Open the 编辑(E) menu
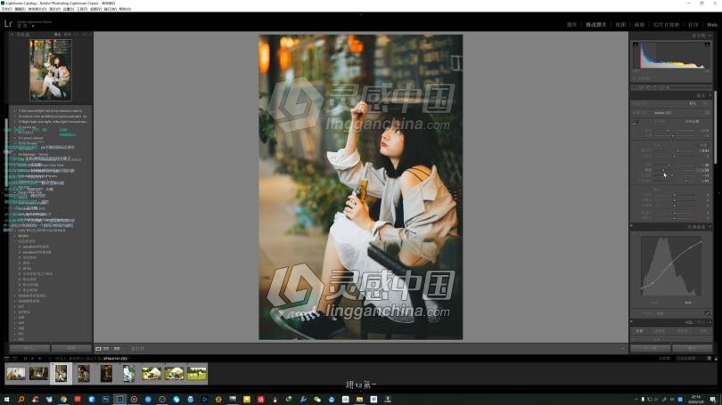Screen dimensions: 722x405 pos(21,9)
